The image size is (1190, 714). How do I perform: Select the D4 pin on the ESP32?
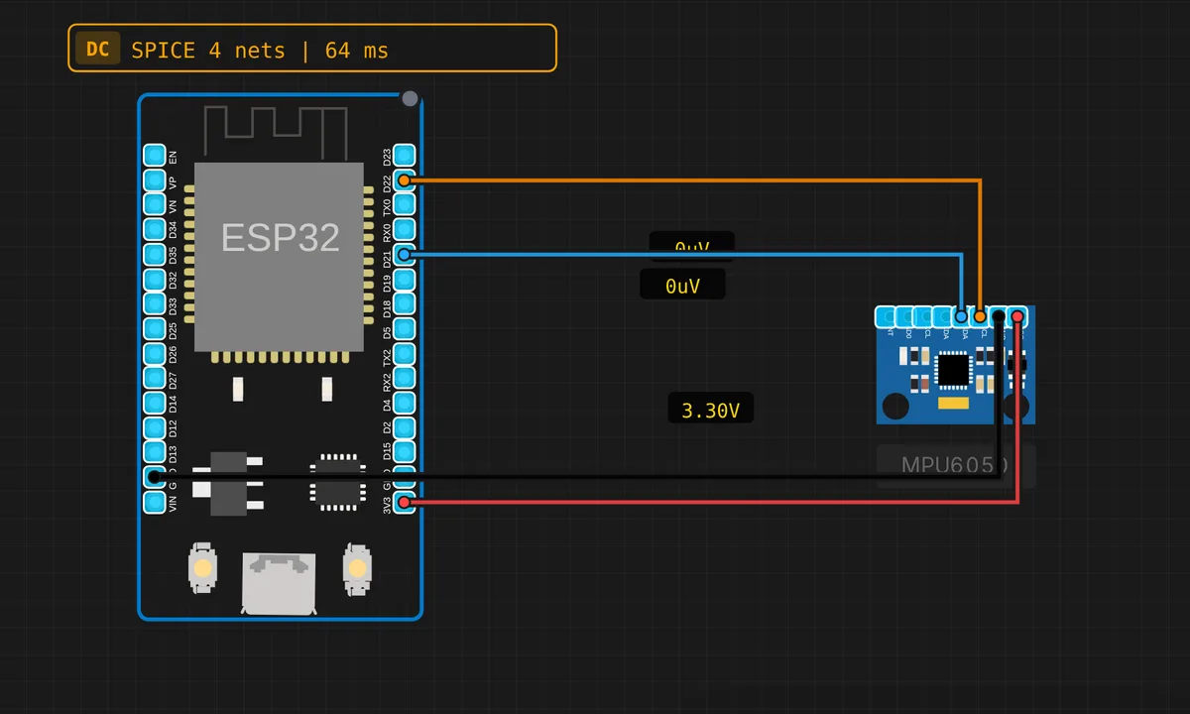click(x=405, y=404)
